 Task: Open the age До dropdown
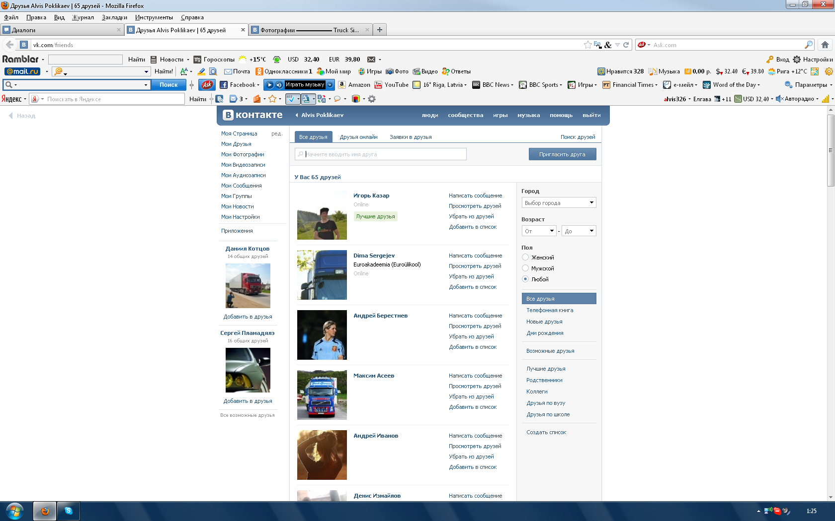(579, 231)
